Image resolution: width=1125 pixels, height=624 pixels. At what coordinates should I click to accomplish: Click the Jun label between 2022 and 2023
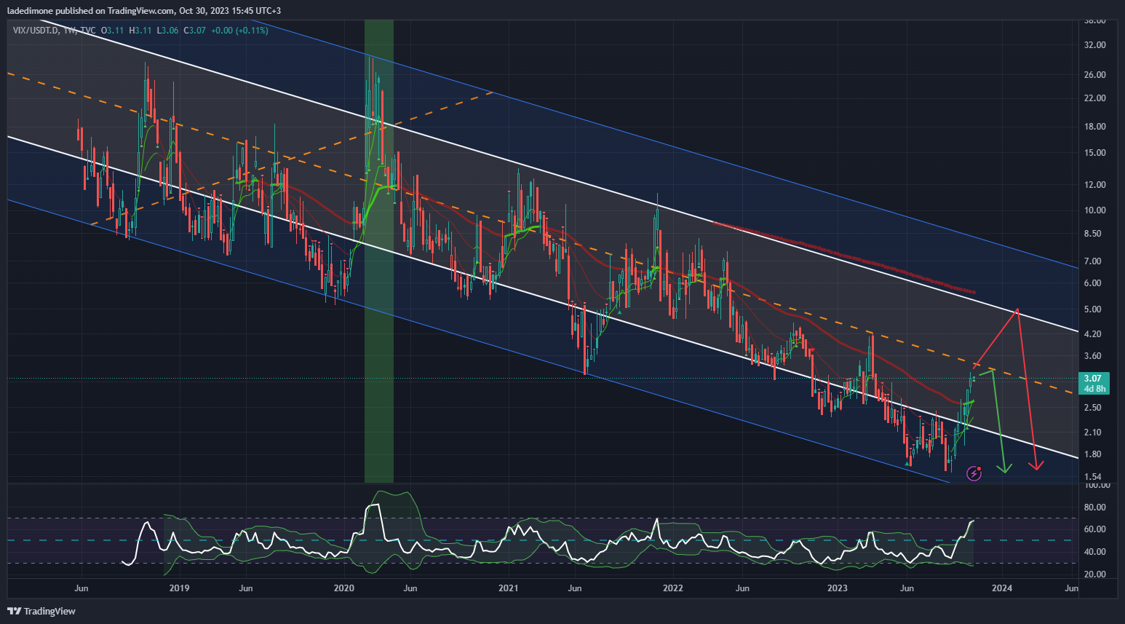point(742,588)
